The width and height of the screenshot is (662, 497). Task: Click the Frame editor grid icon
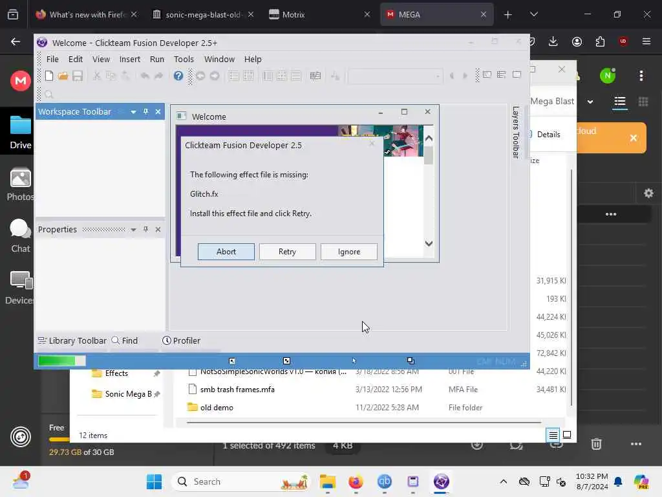248,76
